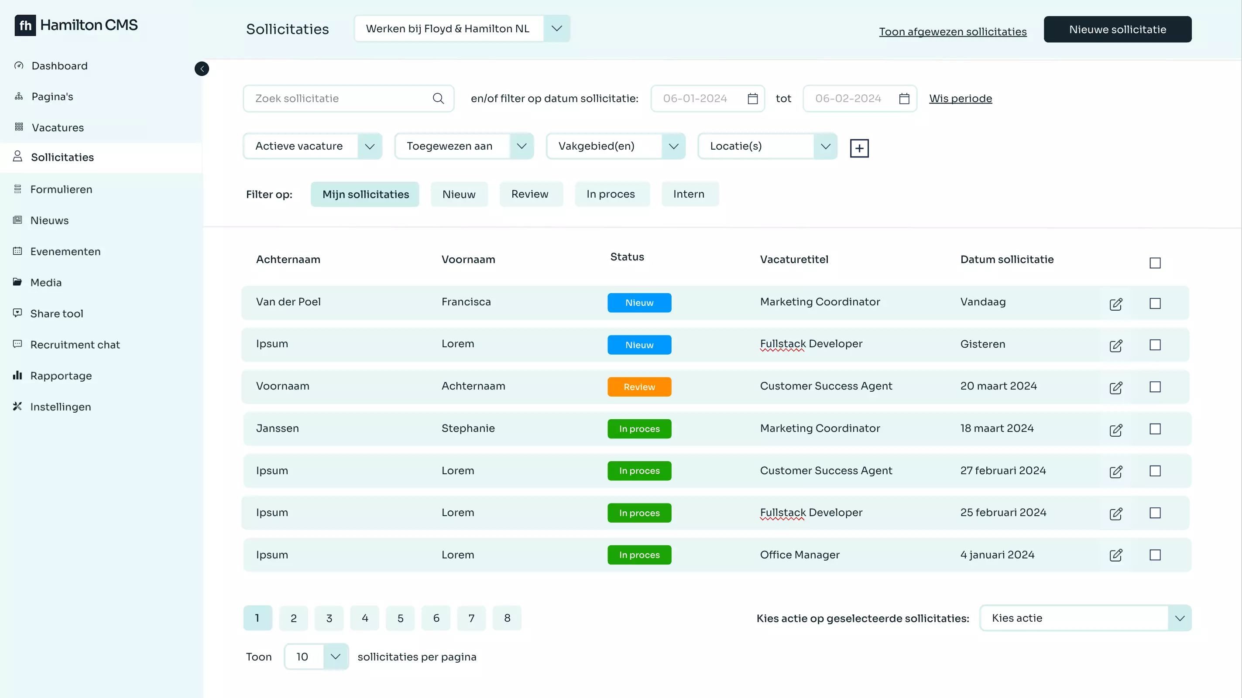The height and width of the screenshot is (698, 1242).
Task: Check the Janssen Stephanie row checkbox
Action: pyautogui.click(x=1155, y=428)
